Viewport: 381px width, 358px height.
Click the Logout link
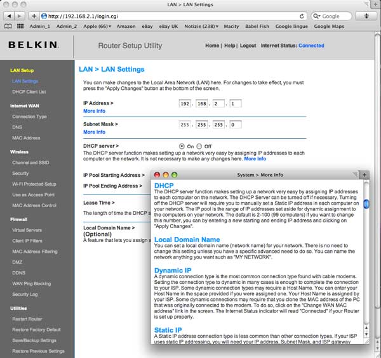click(x=248, y=46)
